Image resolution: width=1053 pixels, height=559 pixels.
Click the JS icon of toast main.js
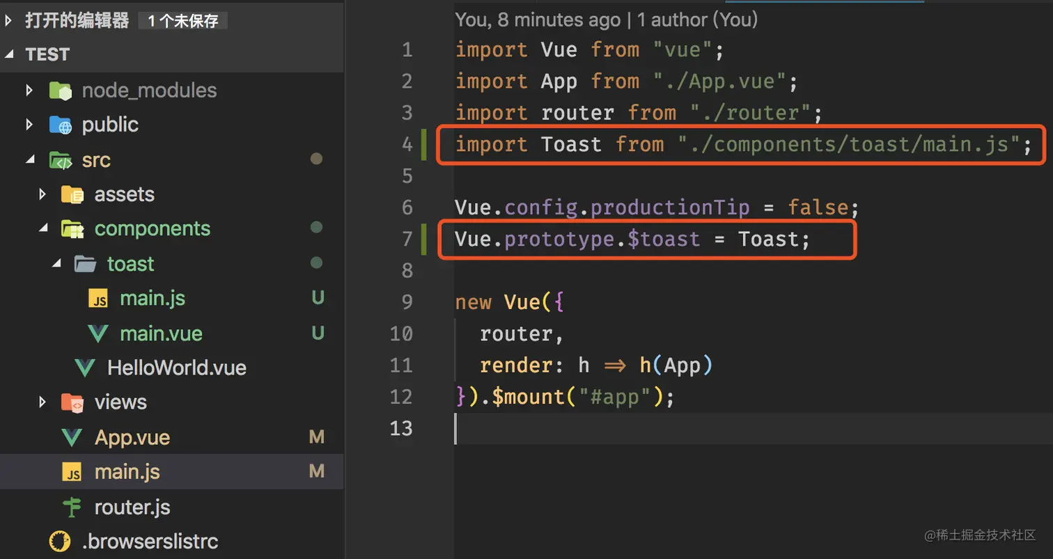point(98,299)
